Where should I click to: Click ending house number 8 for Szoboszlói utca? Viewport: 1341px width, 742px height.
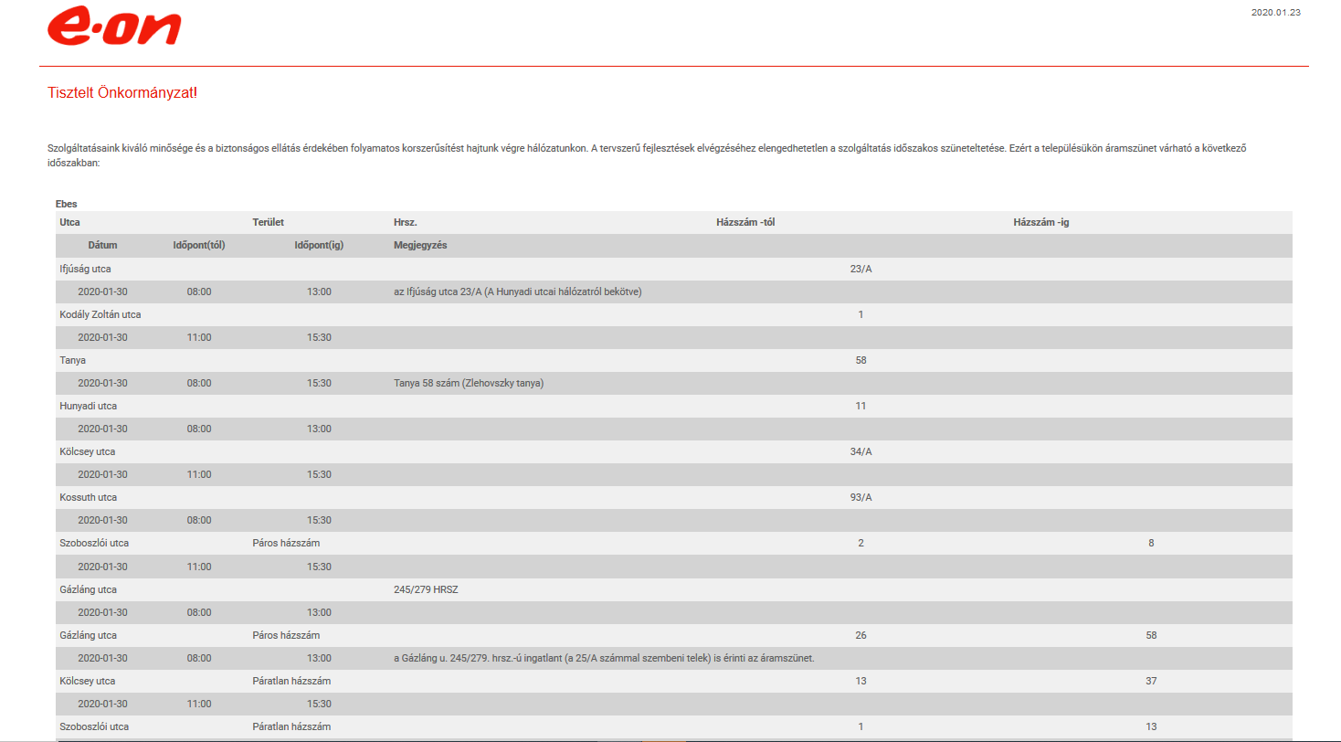pos(1151,543)
